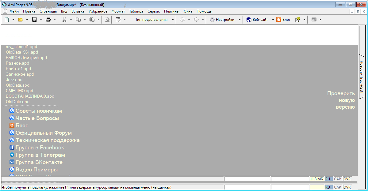Open the Избранное menu
This screenshot has width=368, height=191.
(98, 11)
